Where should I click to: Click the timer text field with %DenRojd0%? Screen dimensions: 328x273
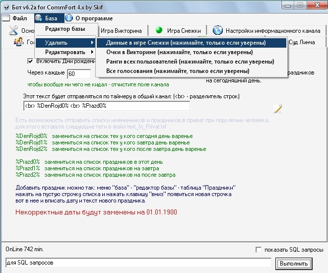pos(106,106)
